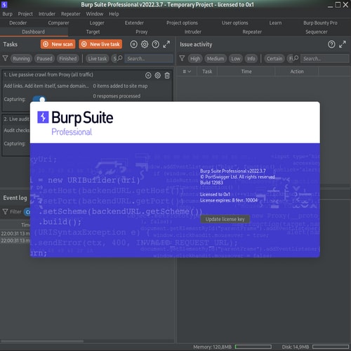Open the Decoder tab
The image size is (351, 351).
click(x=18, y=22)
